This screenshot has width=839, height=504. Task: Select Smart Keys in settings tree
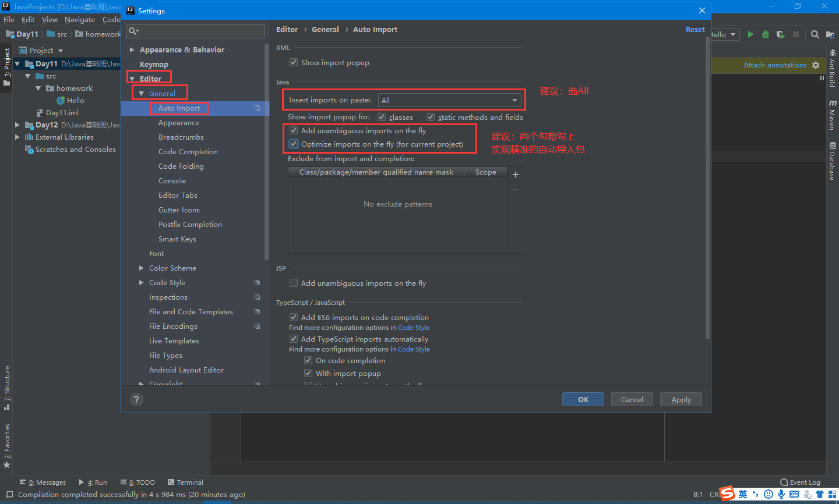click(x=177, y=239)
